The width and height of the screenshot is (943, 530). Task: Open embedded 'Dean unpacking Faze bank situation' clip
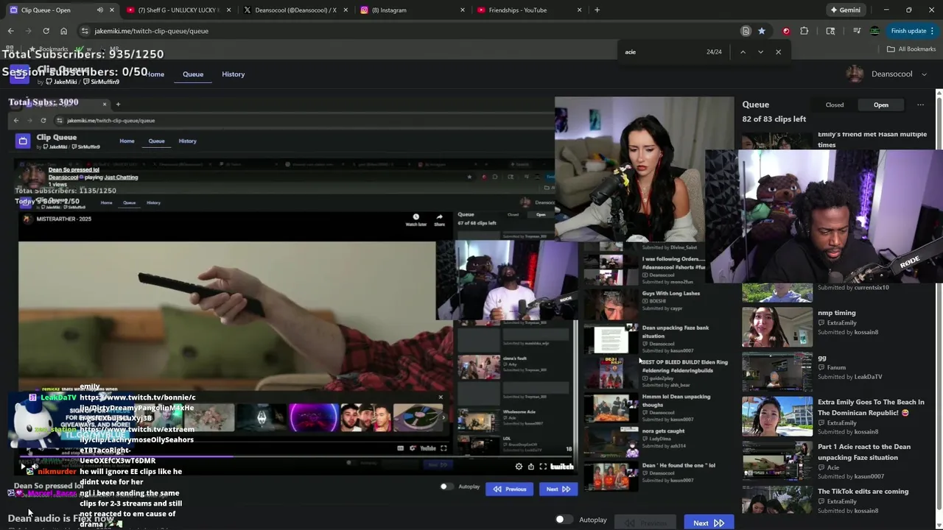[675, 331]
